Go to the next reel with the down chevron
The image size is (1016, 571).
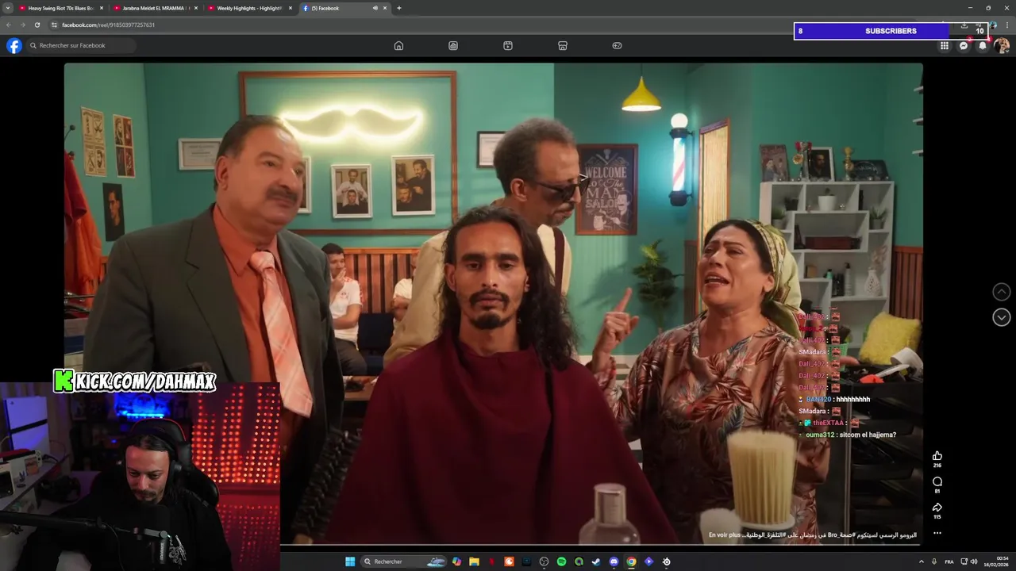(1002, 317)
